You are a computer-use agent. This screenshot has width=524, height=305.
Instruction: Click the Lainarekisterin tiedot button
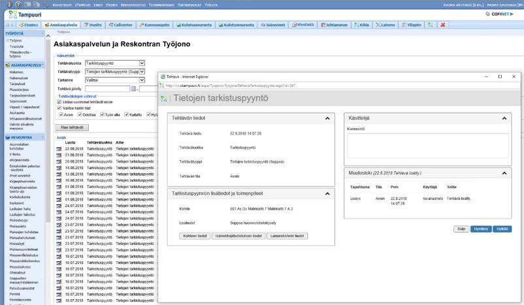point(287,236)
